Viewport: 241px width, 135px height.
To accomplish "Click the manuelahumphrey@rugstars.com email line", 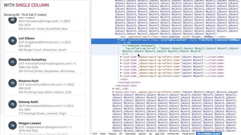I will [x=47, y=63].
